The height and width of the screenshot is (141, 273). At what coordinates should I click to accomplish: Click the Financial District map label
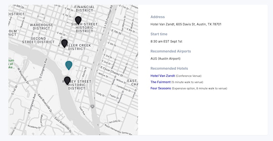85,9
